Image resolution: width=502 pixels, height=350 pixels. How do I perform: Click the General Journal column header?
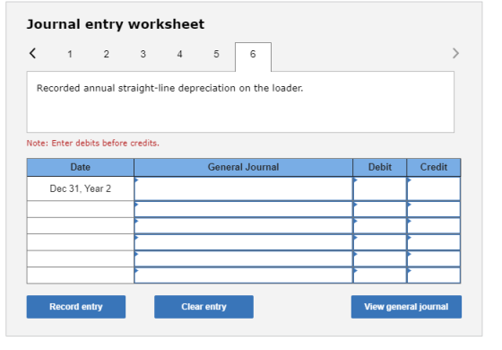point(243,167)
